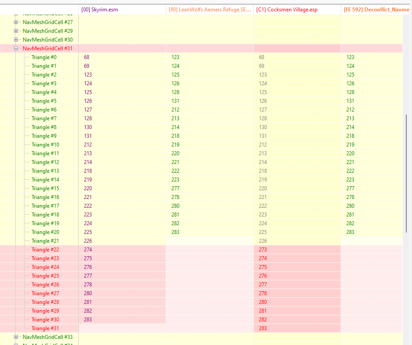Select NavMeshGridCell #33 label
Screen dimensions: 412x345
tap(48, 337)
